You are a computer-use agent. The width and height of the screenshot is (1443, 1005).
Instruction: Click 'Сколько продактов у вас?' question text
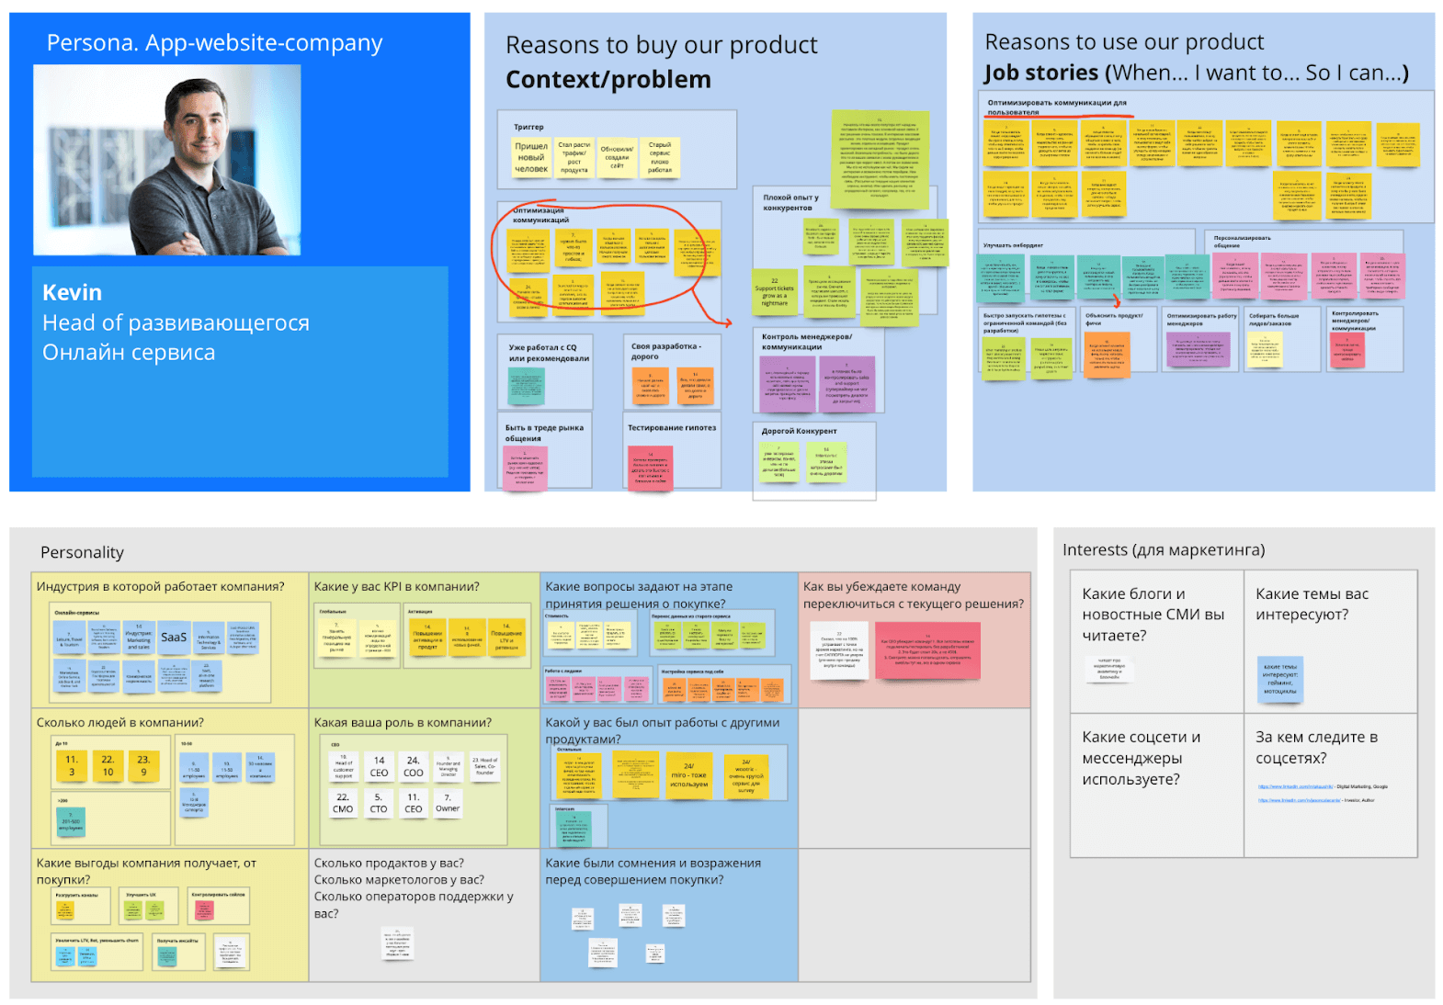pos(389,863)
